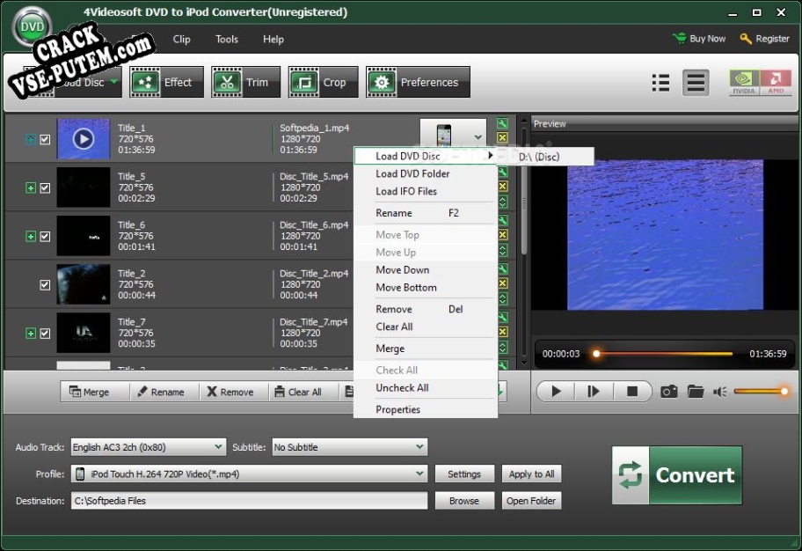Screen dimensions: 802x551
Task: Remove Title_2 with its yellow X icon
Action: click(x=503, y=283)
